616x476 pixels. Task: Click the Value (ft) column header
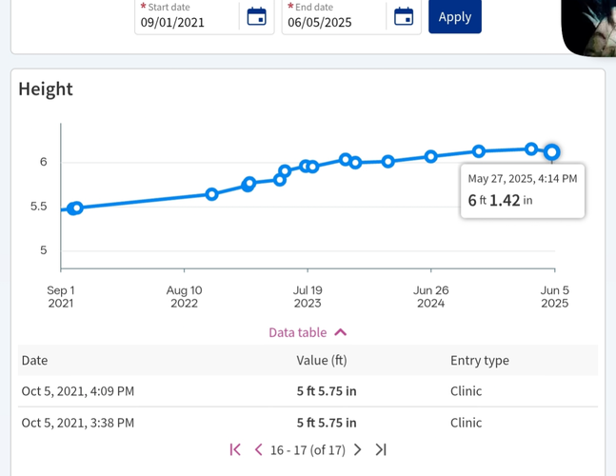coord(323,361)
